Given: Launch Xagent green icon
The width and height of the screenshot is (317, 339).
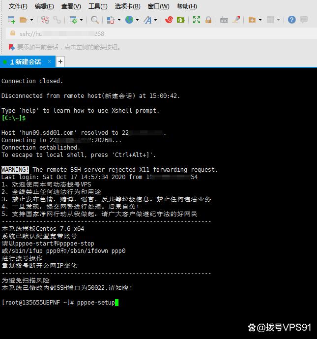Looking at the screenshot, I should pos(181,20).
